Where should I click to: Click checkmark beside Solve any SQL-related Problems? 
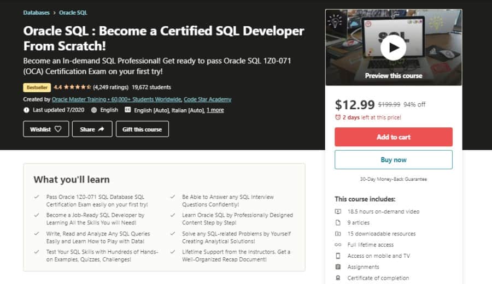[173, 234]
